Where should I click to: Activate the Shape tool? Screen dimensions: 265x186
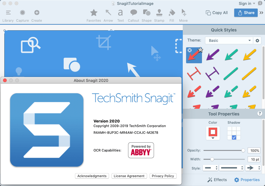[147, 15]
